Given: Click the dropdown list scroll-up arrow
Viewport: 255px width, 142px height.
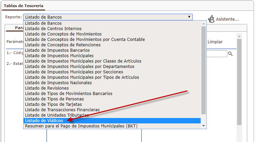Looking at the screenshot, I should [x=203, y=24].
